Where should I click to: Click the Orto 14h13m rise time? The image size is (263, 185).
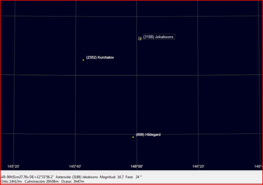pyautogui.click(x=11, y=181)
